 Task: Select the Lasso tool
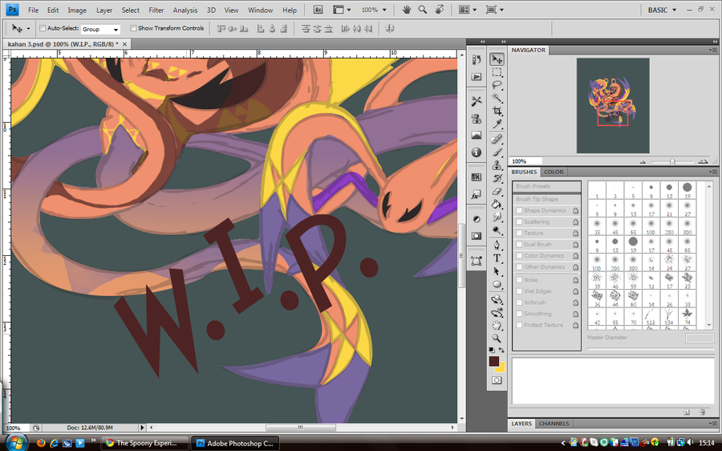coord(497,85)
